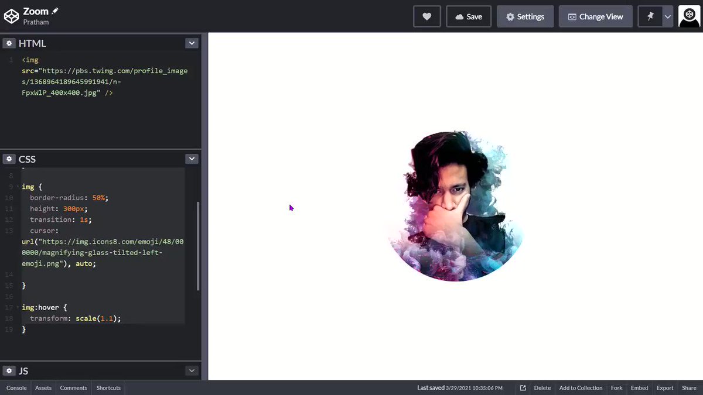Viewport: 703px width, 395px height.
Task: Click the JS panel title
Action: click(x=23, y=370)
